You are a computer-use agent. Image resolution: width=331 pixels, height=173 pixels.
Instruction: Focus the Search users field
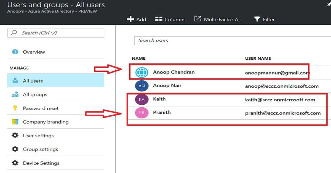233,40
